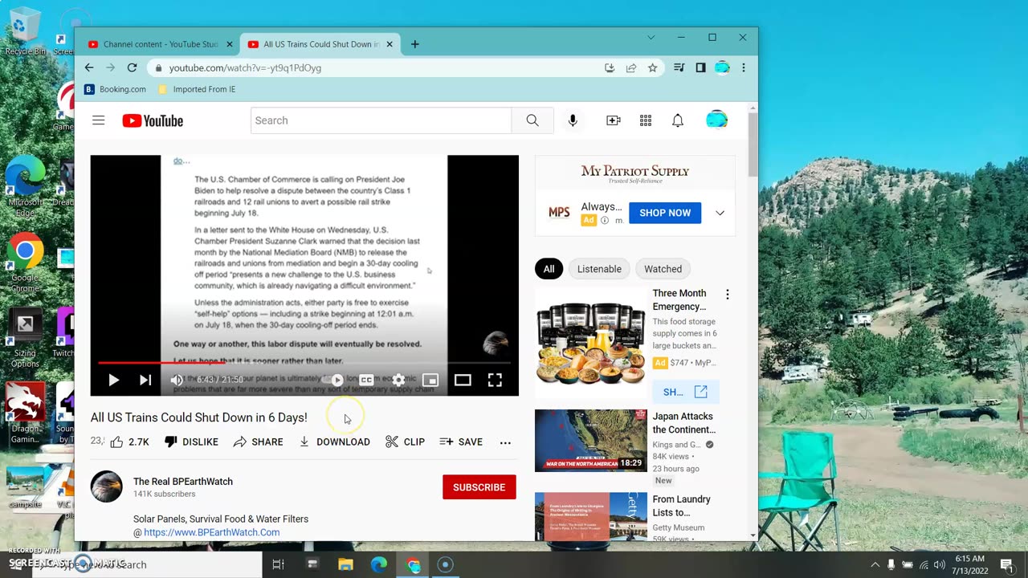The width and height of the screenshot is (1028, 578).
Task: Open YouTube account avatar menu
Action: click(716, 120)
